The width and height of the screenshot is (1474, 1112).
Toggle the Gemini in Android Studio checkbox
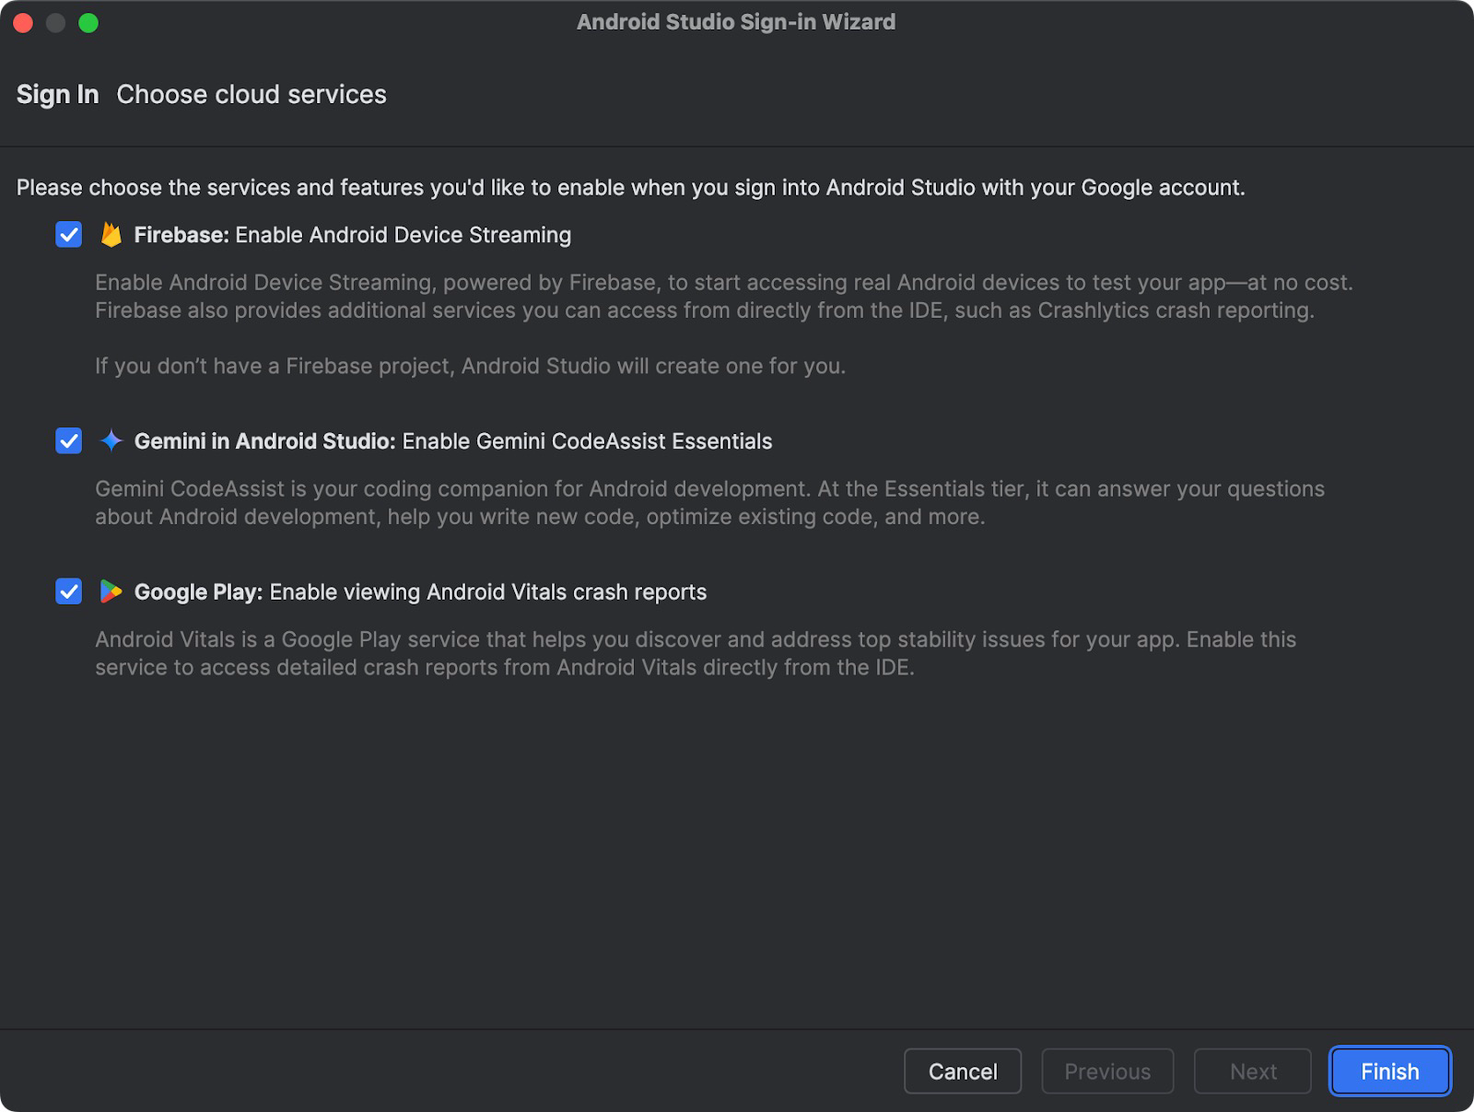[x=69, y=441]
